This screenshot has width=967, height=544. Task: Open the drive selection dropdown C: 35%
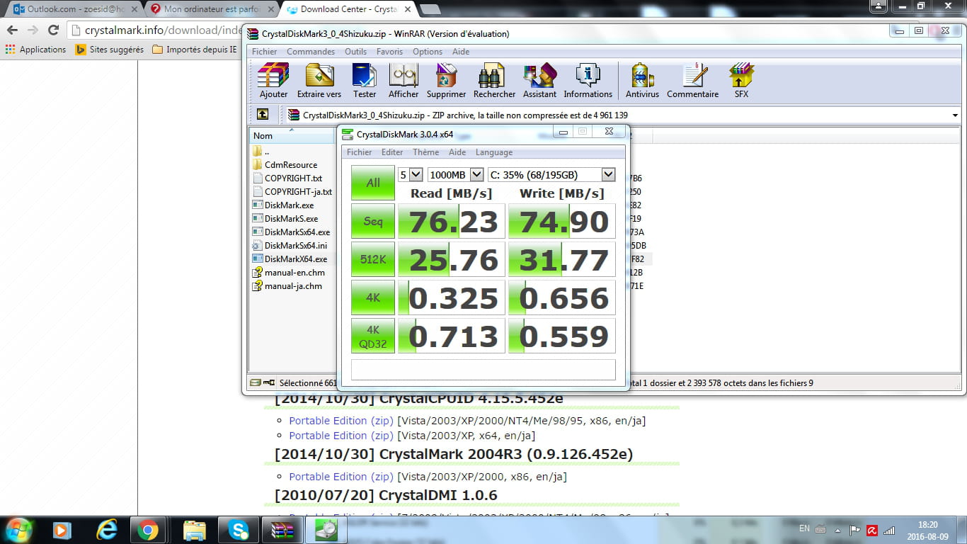coord(551,174)
